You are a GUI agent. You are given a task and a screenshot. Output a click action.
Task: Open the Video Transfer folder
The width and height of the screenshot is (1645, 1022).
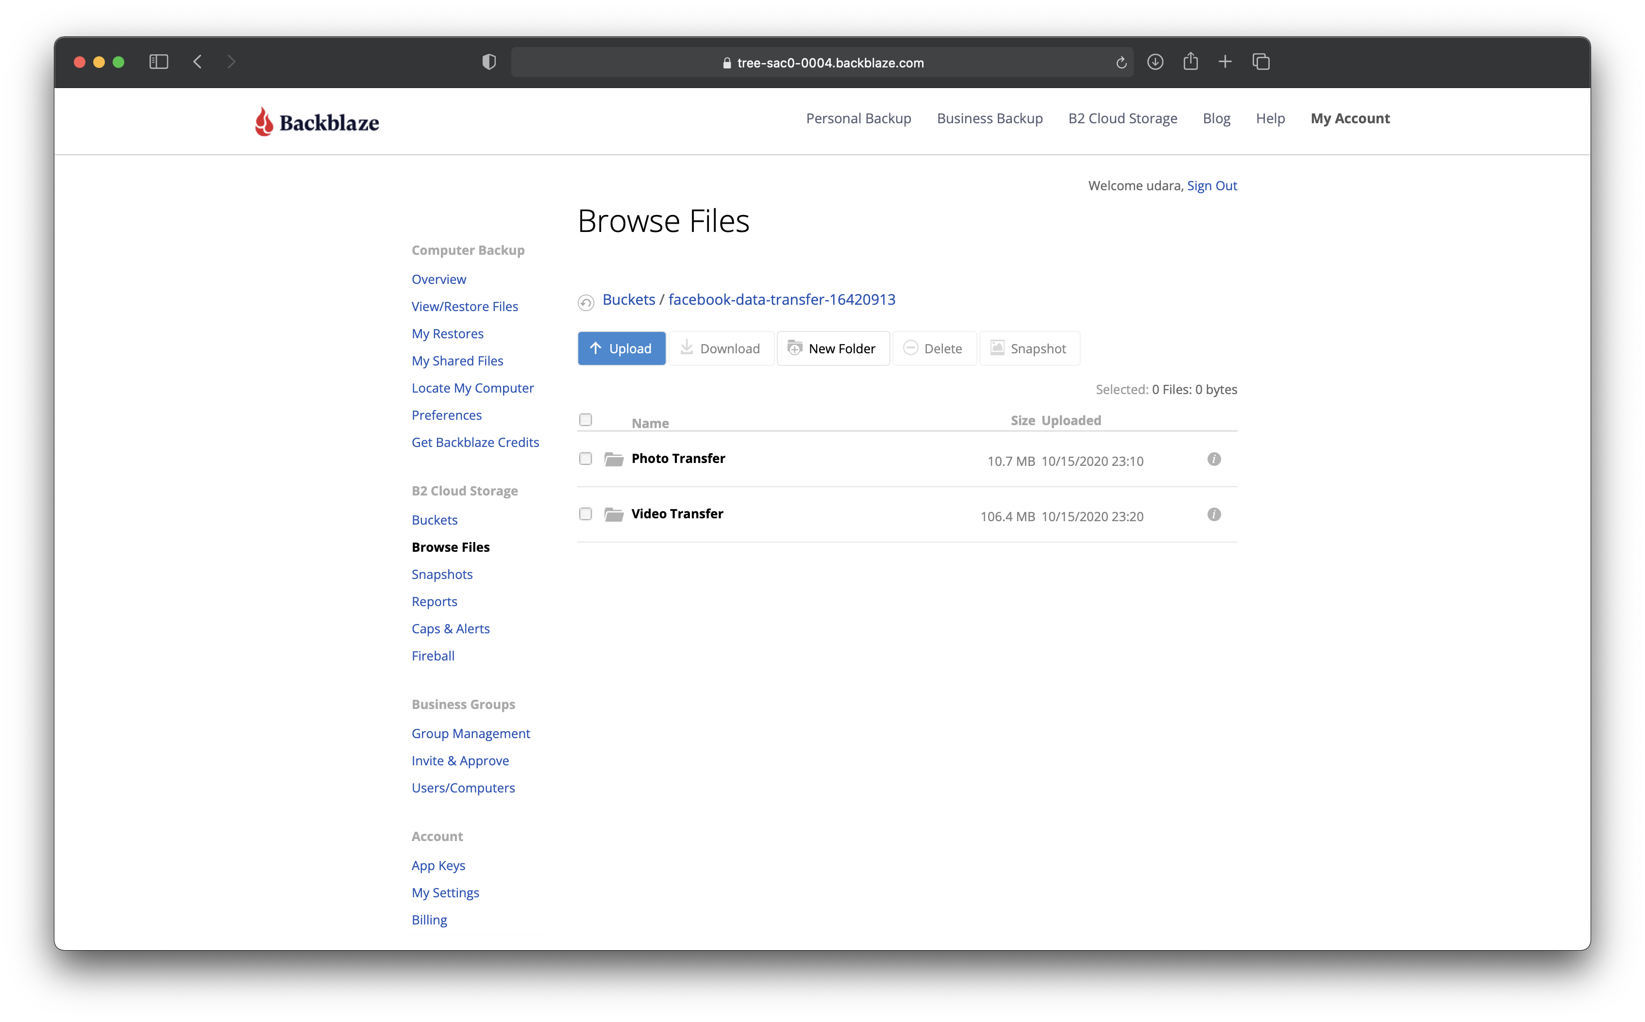click(677, 514)
